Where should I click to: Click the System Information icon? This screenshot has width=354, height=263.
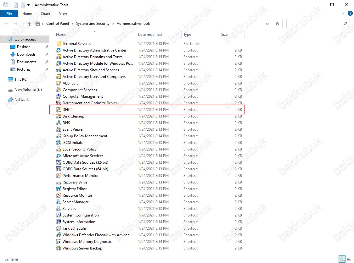[x=59, y=222]
